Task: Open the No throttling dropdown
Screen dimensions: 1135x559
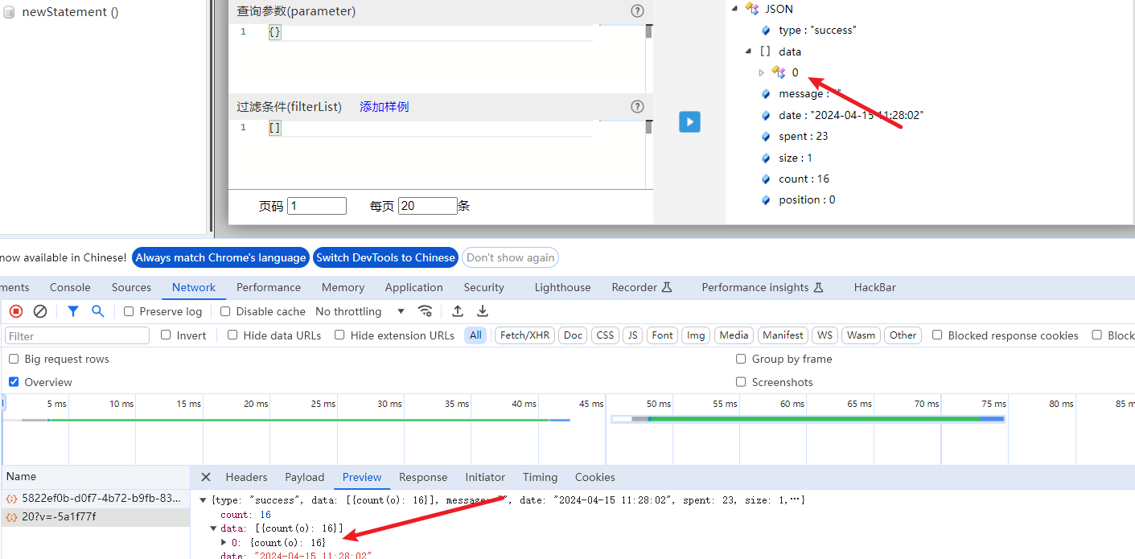Action: pyautogui.click(x=360, y=311)
